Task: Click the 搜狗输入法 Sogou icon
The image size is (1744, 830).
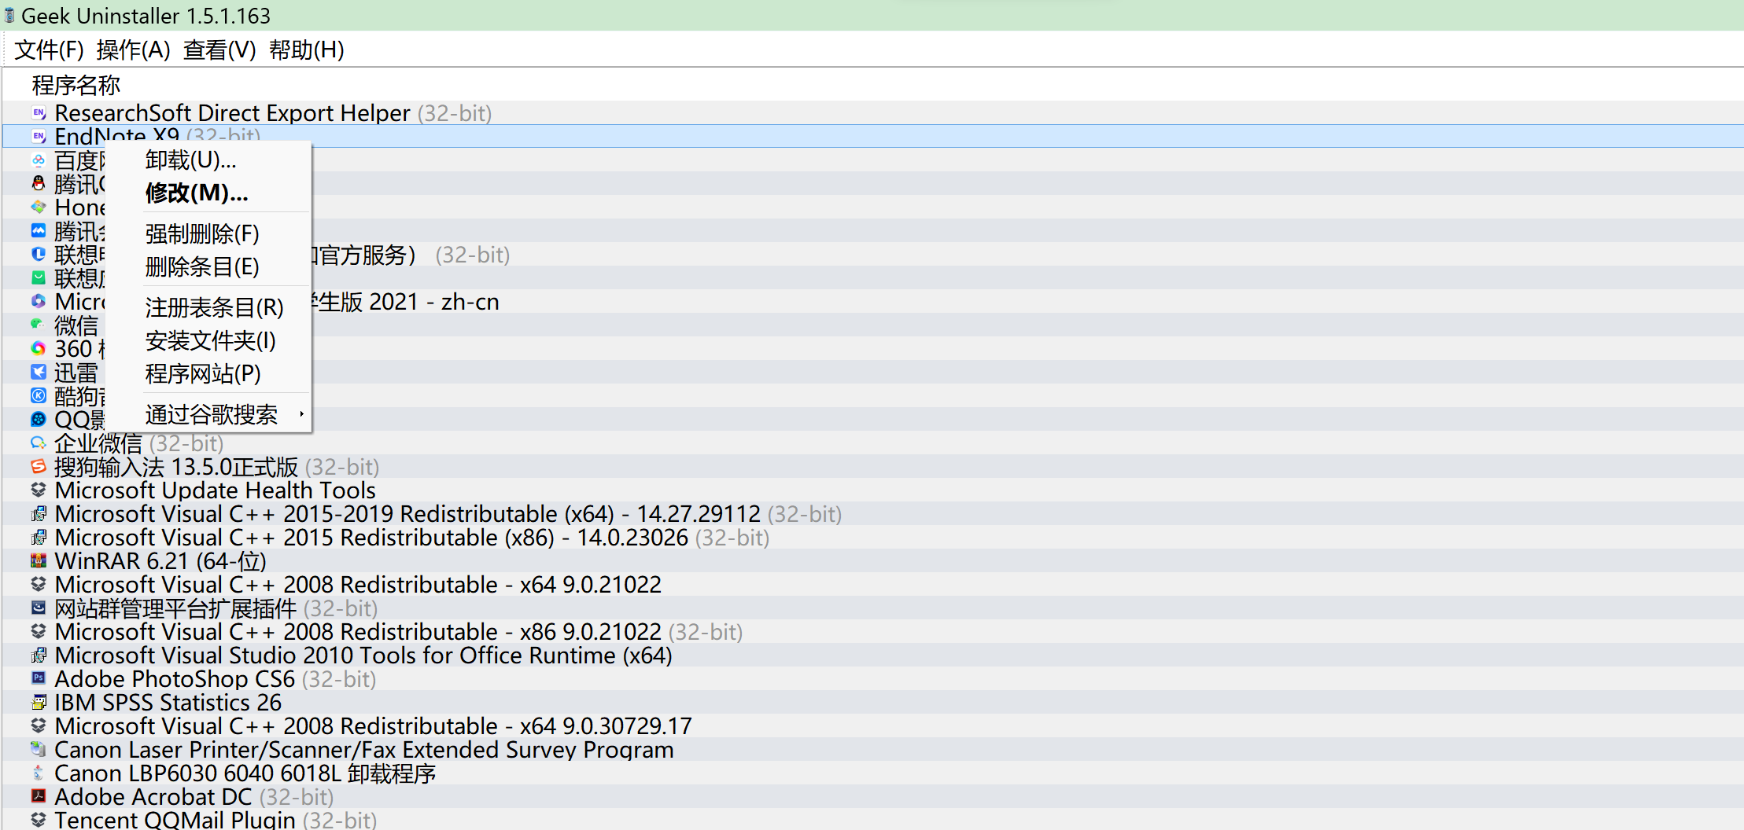Action: [39, 467]
